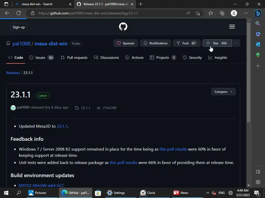Image resolution: width=265 pixels, height=198 pixels.
Task: Expand the Star lists dropdown arrow
Action: pos(236,43)
